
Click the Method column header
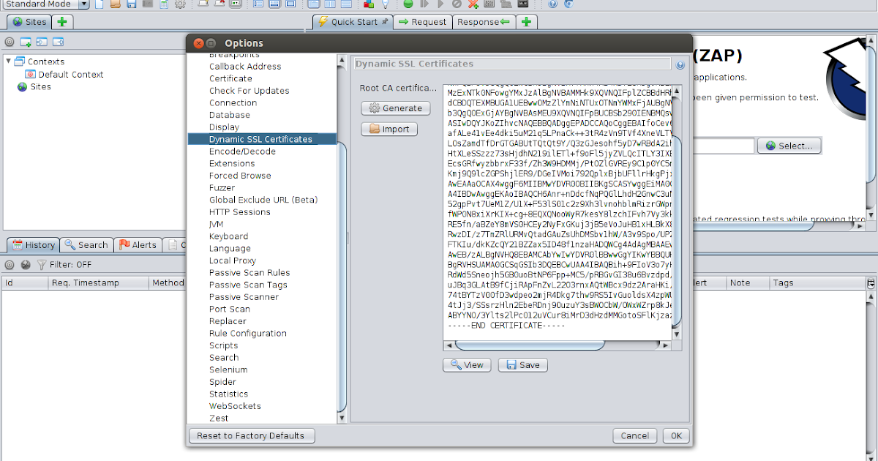168,282
